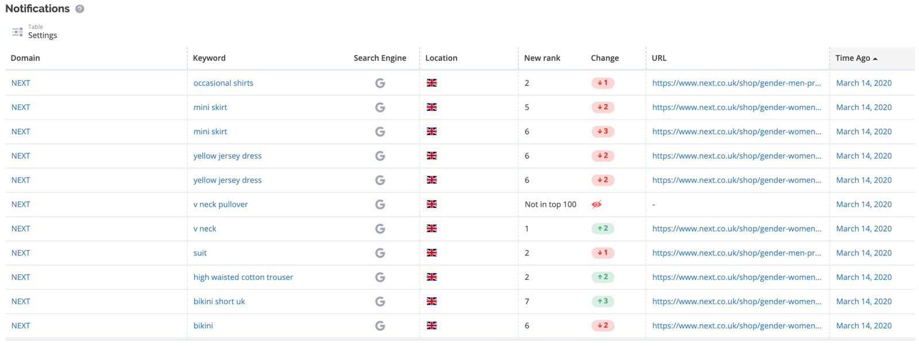The image size is (919, 346).
Task: Click the hidden-eye icon for v neck pullover
Action: [597, 205]
